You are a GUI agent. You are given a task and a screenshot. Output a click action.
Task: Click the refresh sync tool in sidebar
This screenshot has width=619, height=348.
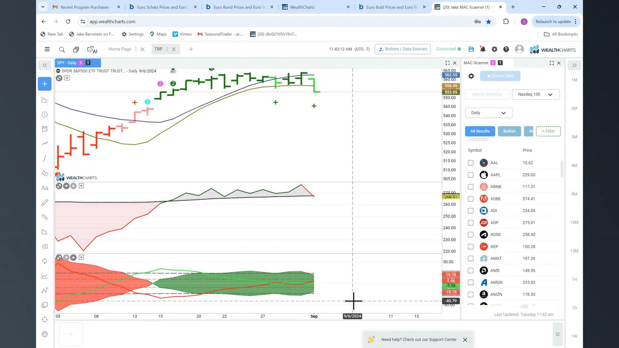(44, 261)
